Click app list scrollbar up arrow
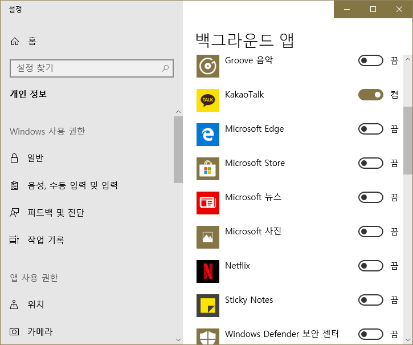Image resolution: width=413 pixels, height=345 pixels. tap(408, 59)
